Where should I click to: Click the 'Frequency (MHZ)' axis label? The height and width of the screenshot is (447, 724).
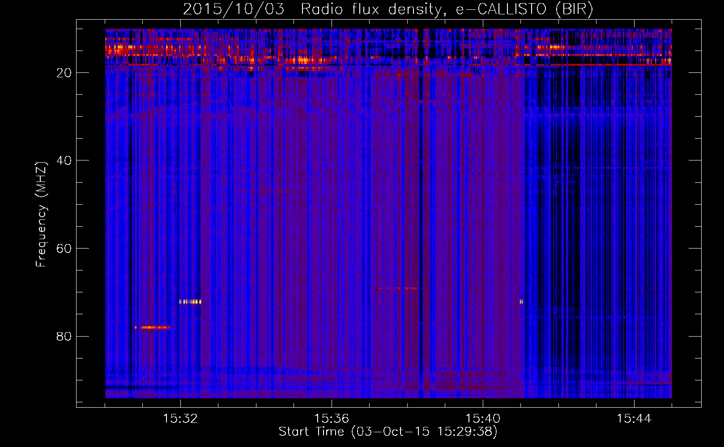[41, 215]
